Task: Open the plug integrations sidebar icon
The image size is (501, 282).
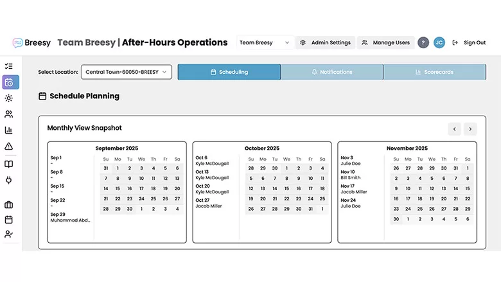Action: tap(8, 180)
